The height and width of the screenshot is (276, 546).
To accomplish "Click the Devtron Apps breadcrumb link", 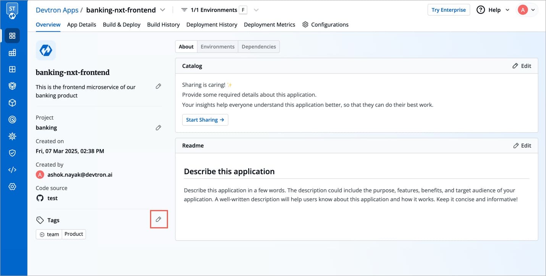I will (x=57, y=10).
